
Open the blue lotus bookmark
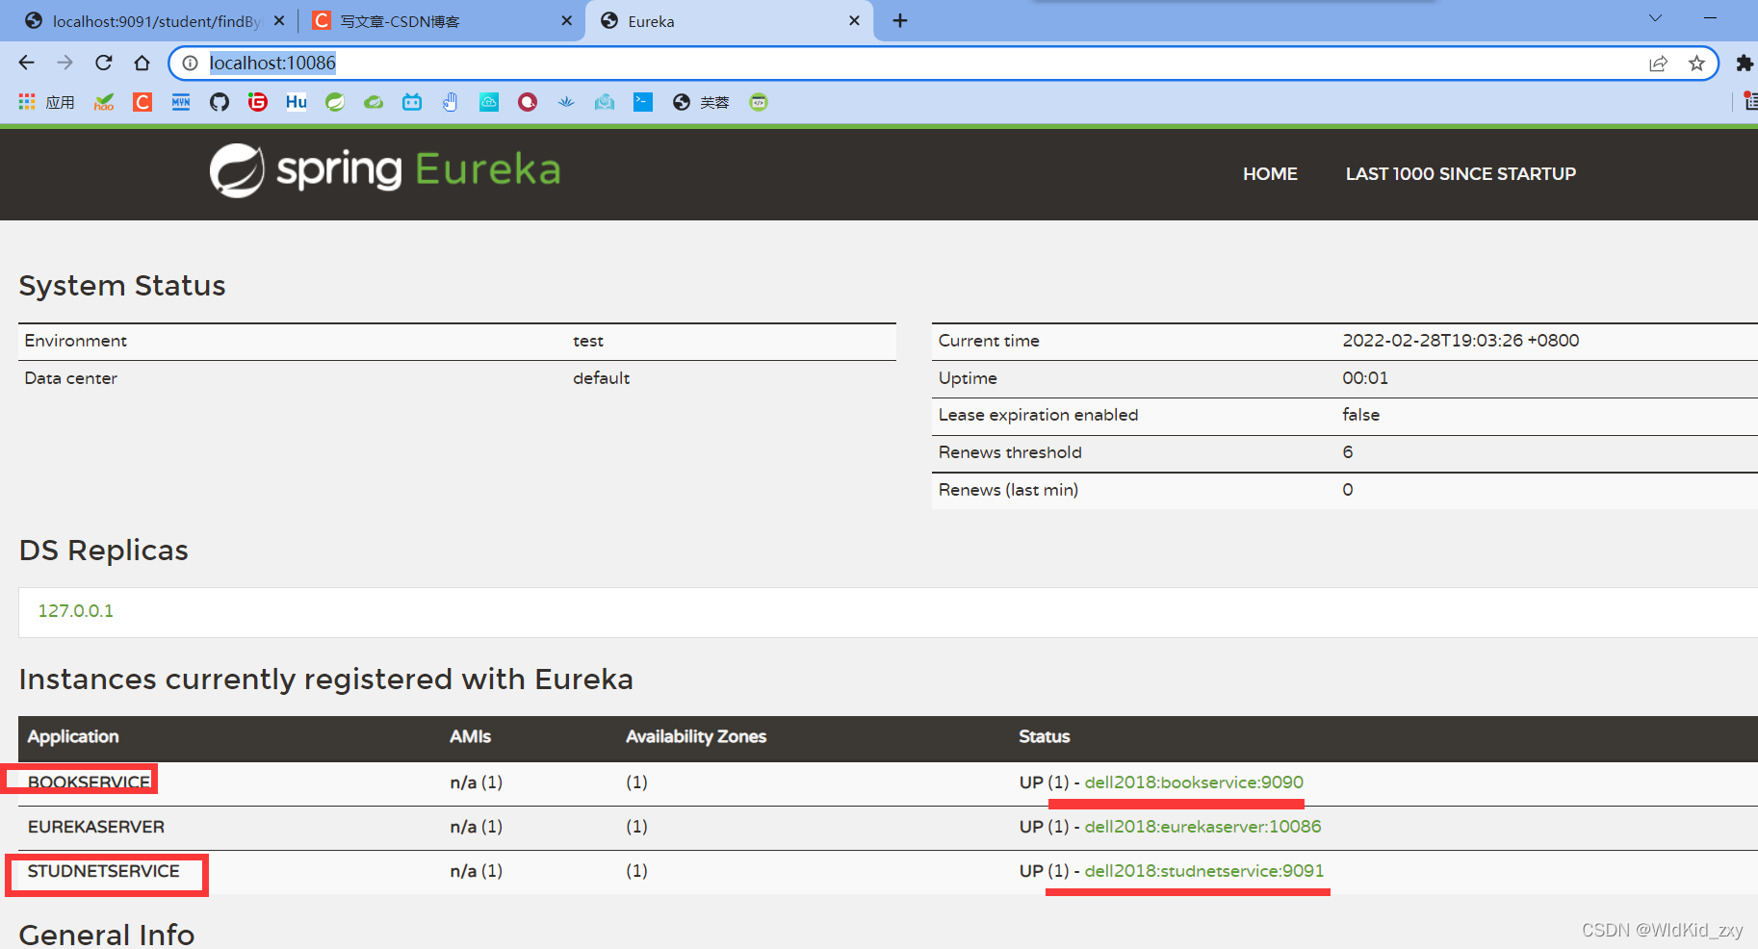coord(566,102)
